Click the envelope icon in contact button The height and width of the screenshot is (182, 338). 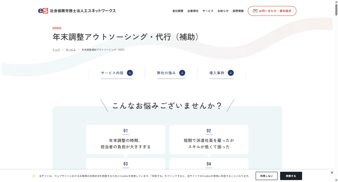(255, 11)
